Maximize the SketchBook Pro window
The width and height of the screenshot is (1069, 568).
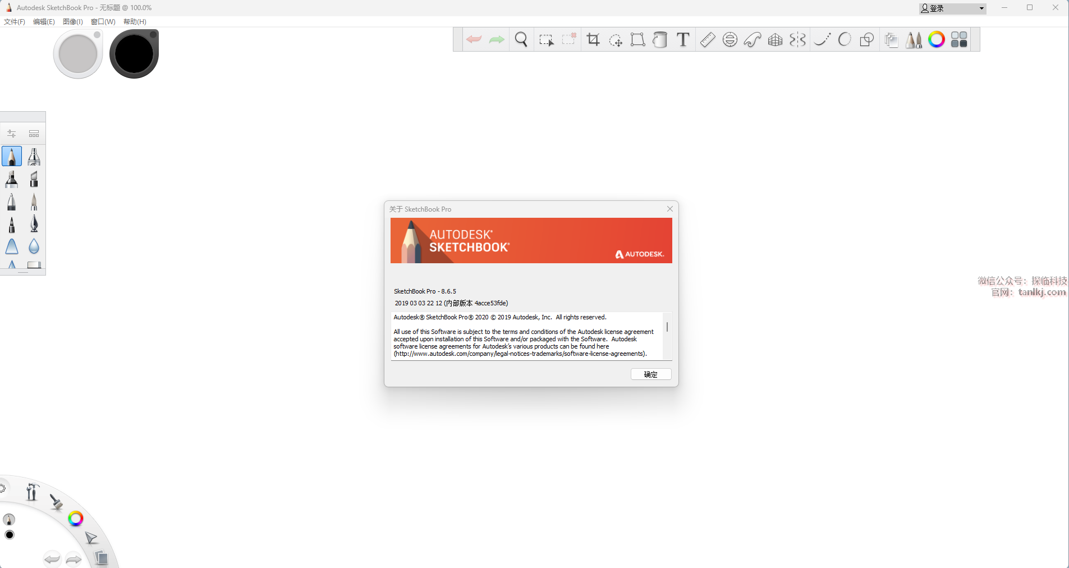(1030, 8)
